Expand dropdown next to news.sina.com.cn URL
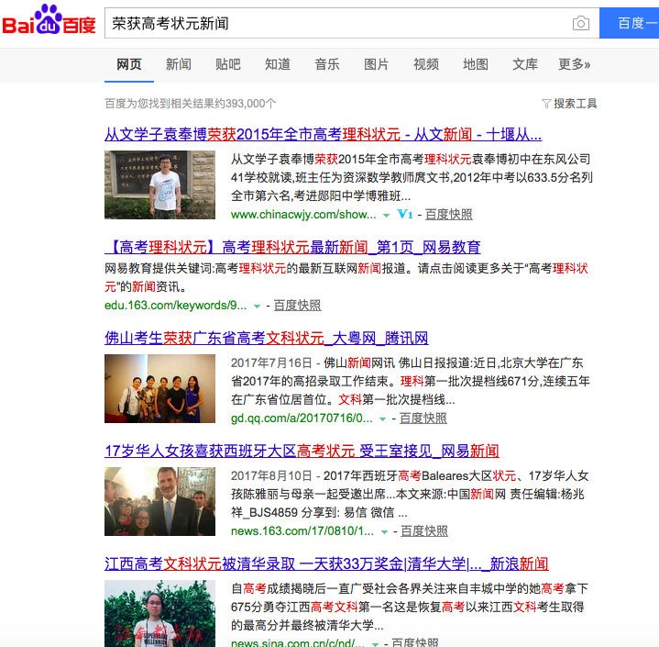The height and width of the screenshot is (647, 659). coord(375,643)
